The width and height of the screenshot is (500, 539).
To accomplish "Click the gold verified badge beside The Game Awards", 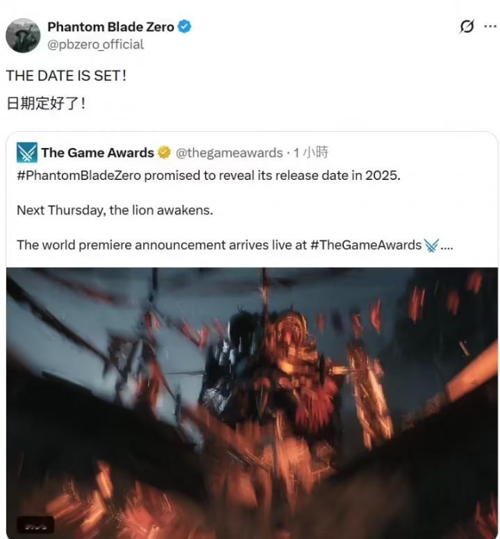I will tap(164, 153).
